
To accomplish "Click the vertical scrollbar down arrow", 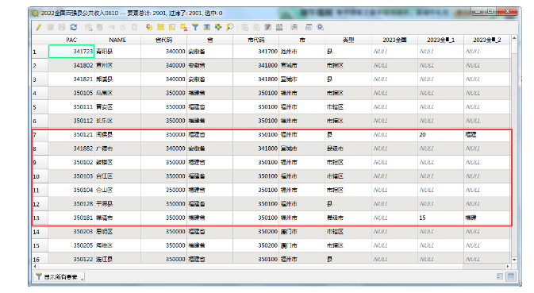I will (x=514, y=260).
